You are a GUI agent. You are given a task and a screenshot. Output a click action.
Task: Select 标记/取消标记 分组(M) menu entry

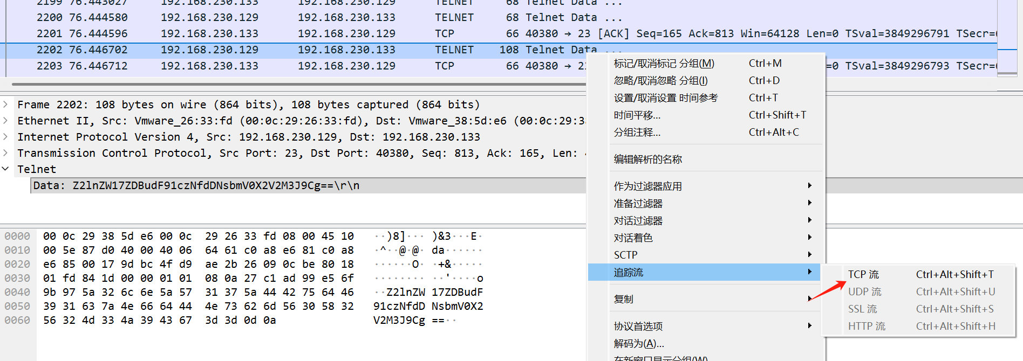point(706,63)
